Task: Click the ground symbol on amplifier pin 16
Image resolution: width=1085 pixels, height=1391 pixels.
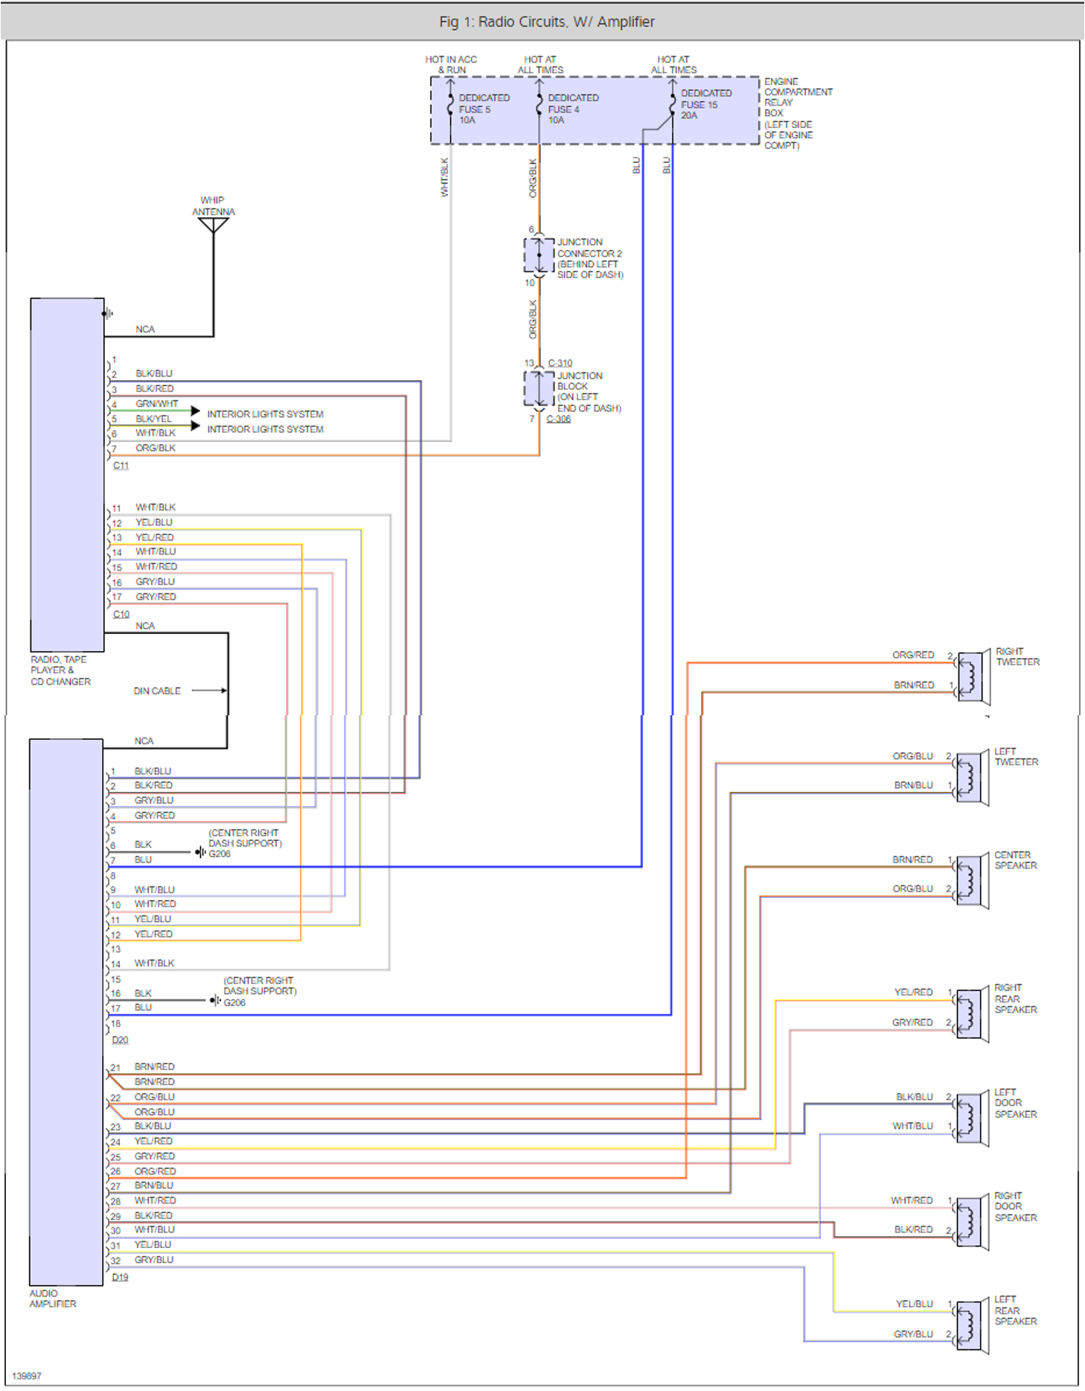Action: tap(214, 1000)
